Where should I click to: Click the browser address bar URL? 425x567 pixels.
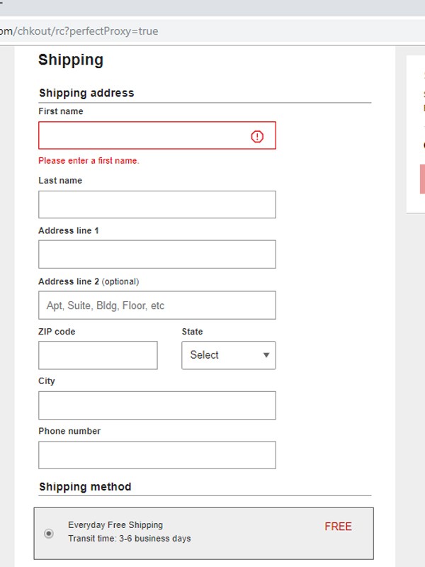(x=79, y=31)
